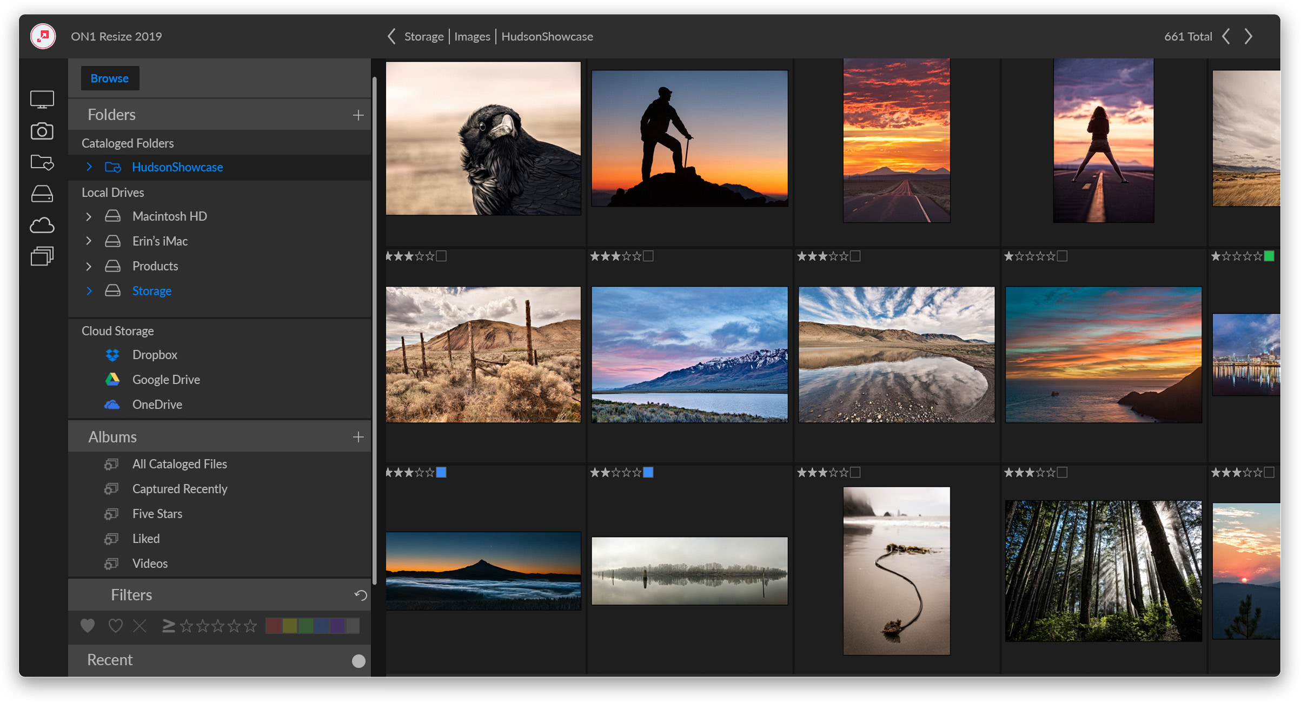Screen dimensions: 1301x702
Task: Reset filters with the circular arrow
Action: click(360, 595)
